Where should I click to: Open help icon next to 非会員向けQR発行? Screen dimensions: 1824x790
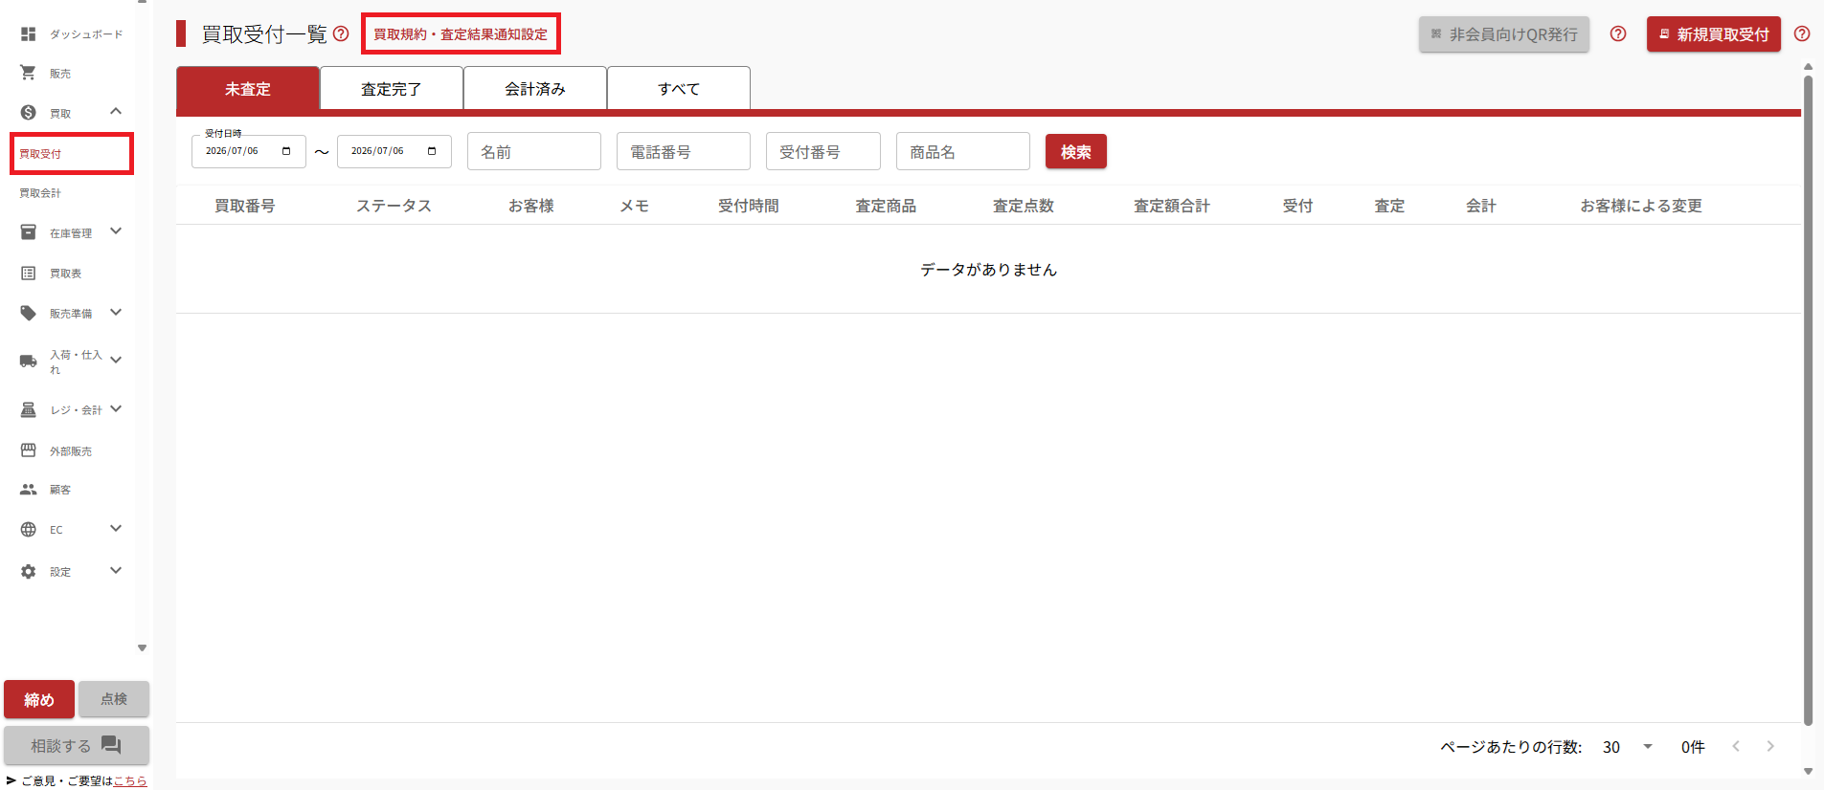[1618, 34]
